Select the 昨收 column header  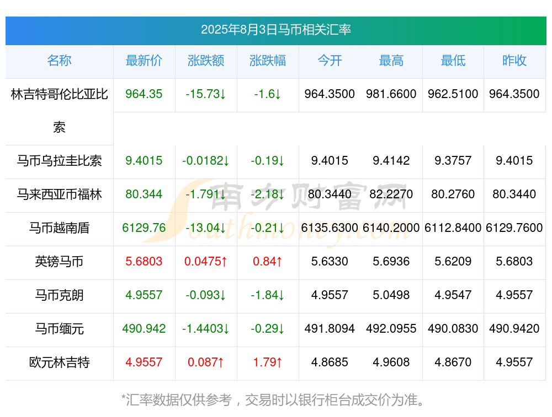click(514, 61)
